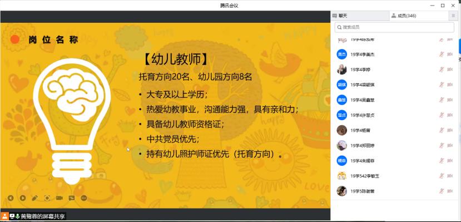Click the orange presenter avatar icon at bottom-left
The image size is (461, 222).
click(x=4, y=216)
